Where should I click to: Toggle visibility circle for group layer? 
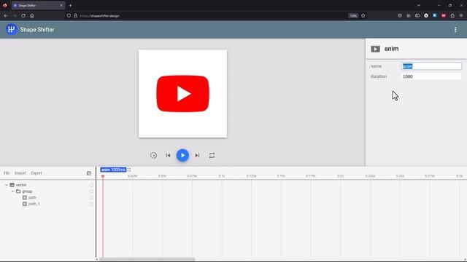pos(91,191)
